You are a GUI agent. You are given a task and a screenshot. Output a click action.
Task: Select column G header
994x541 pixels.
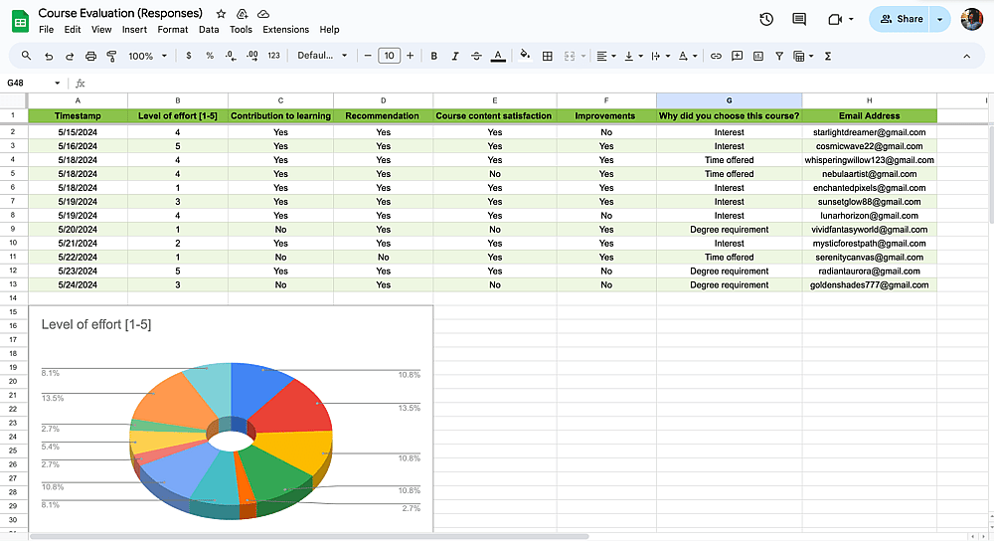coord(729,100)
